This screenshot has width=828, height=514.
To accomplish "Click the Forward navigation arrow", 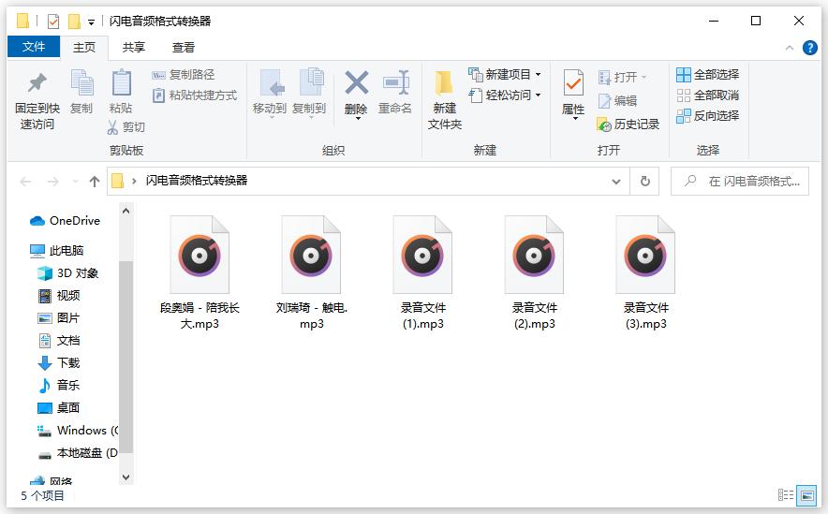I will point(52,182).
